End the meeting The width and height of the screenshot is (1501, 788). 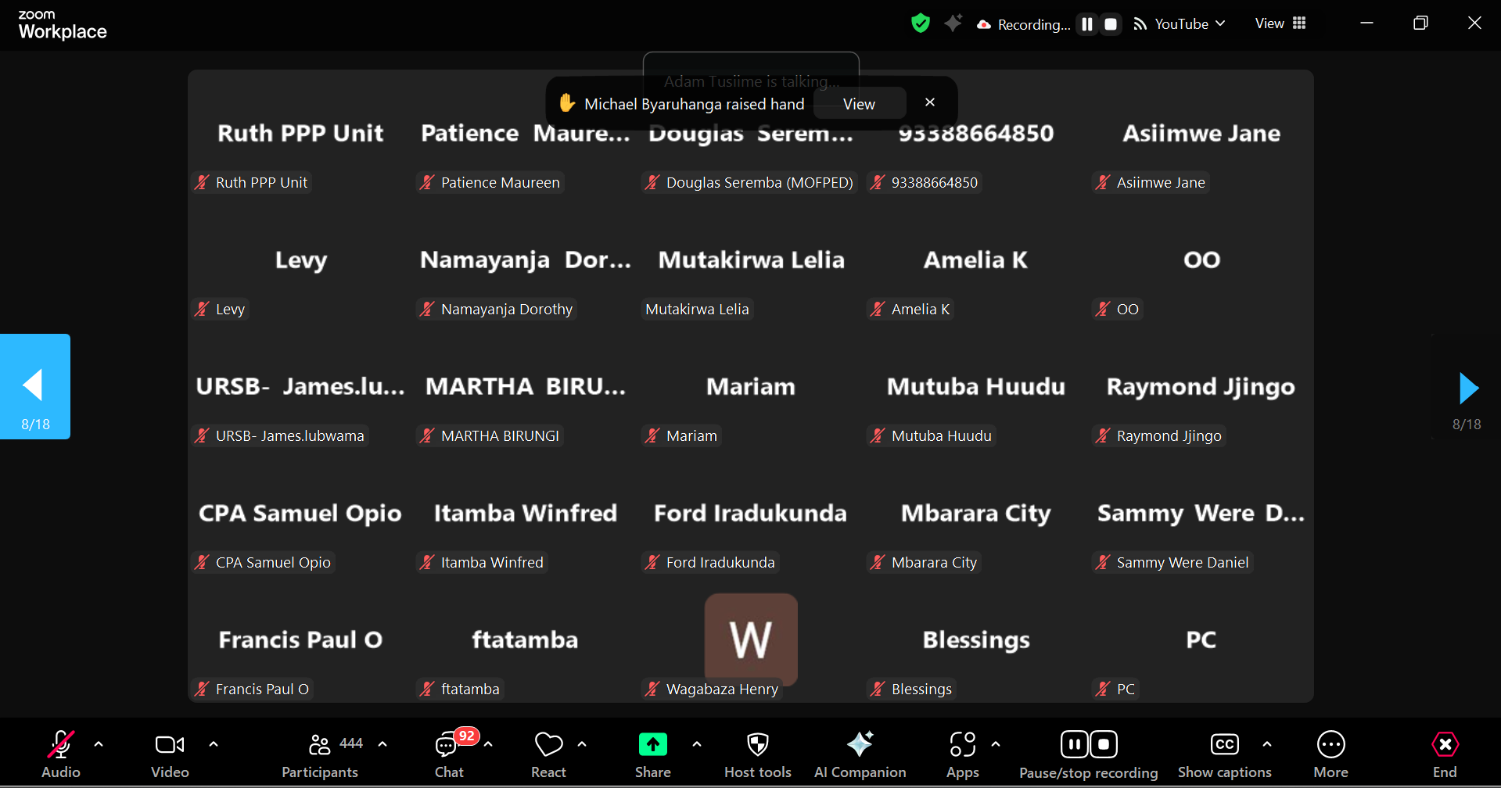pos(1444,745)
